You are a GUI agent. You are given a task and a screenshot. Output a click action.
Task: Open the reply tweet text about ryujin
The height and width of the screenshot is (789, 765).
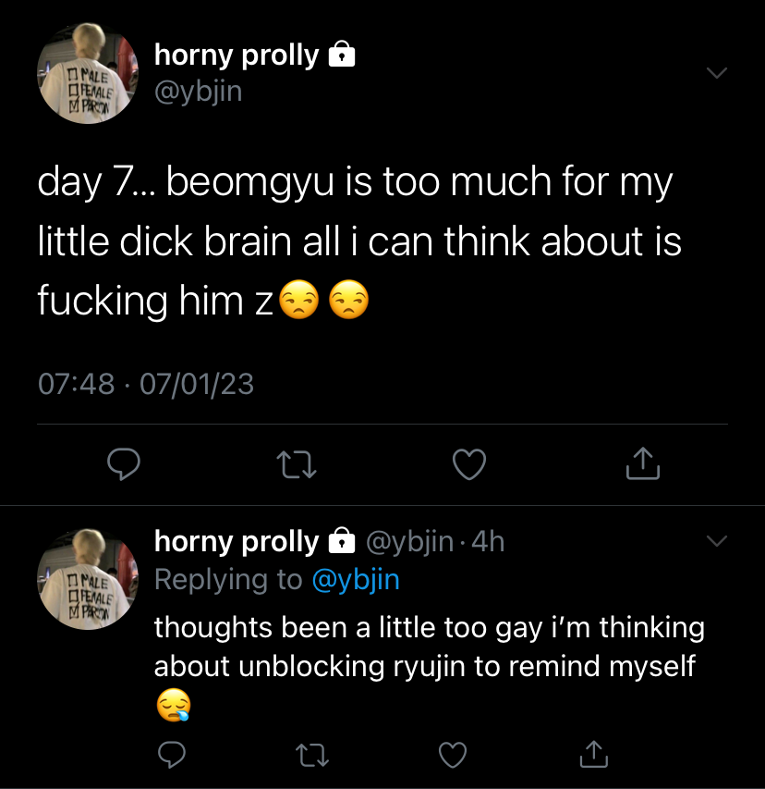tap(430, 665)
